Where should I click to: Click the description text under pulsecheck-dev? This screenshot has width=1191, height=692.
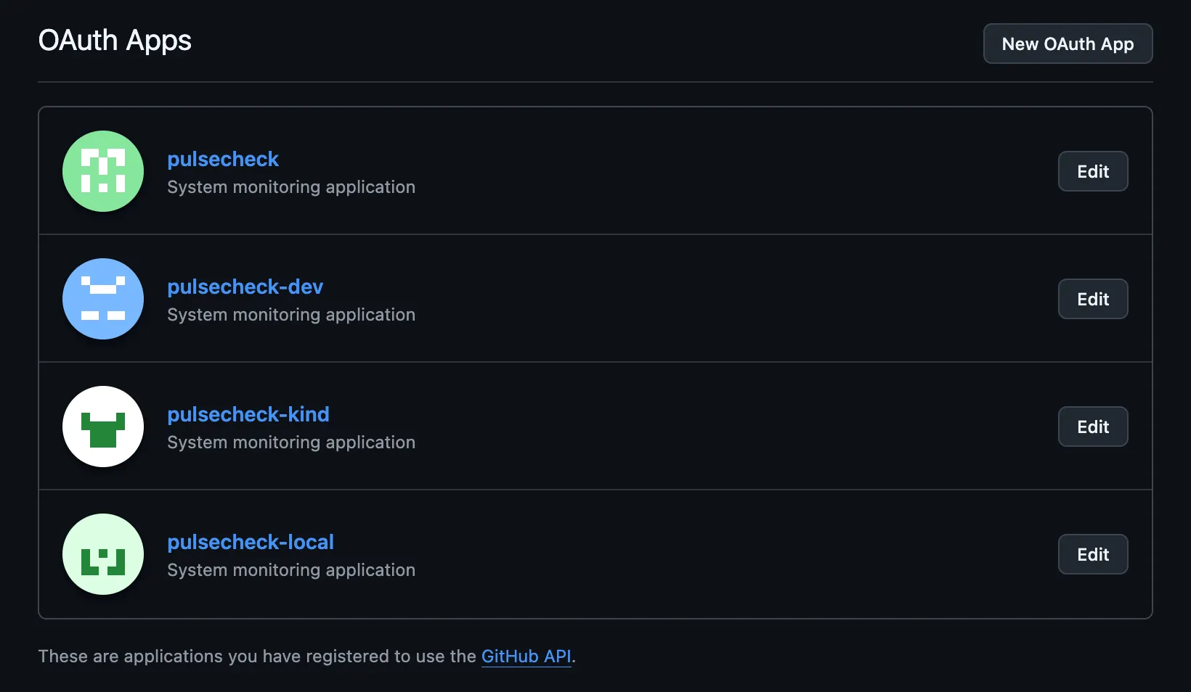(x=291, y=315)
